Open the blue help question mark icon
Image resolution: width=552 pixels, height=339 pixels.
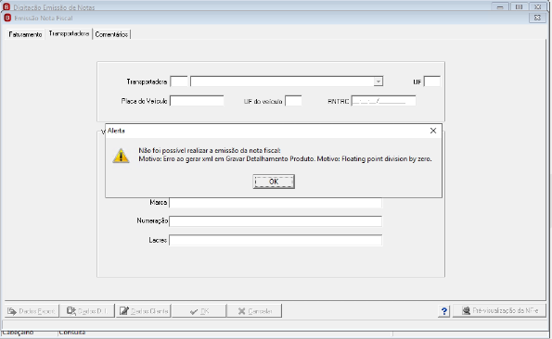(x=444, y=311)
